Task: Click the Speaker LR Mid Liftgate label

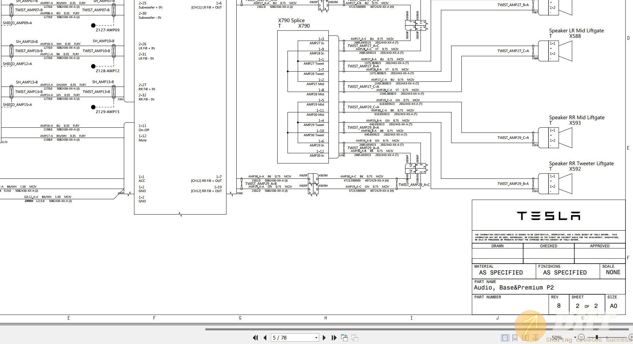Action: [576, 31]
